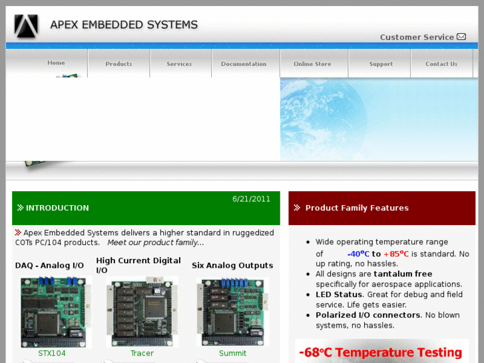Screen dimensions: 484x363
Task: Click the 'Polarized I/O connectors' text
Action: point(367,315)
